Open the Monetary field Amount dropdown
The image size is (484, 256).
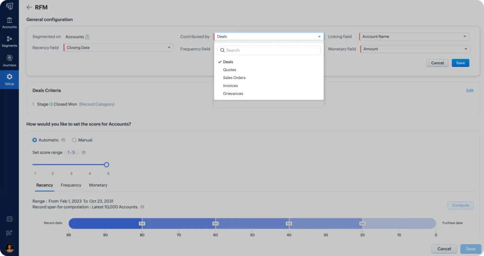pos(415,49)
